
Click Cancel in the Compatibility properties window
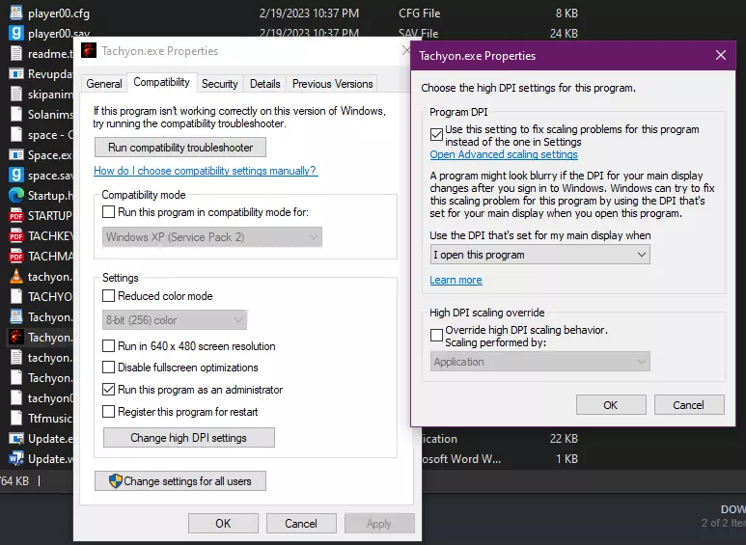[301, 523]
